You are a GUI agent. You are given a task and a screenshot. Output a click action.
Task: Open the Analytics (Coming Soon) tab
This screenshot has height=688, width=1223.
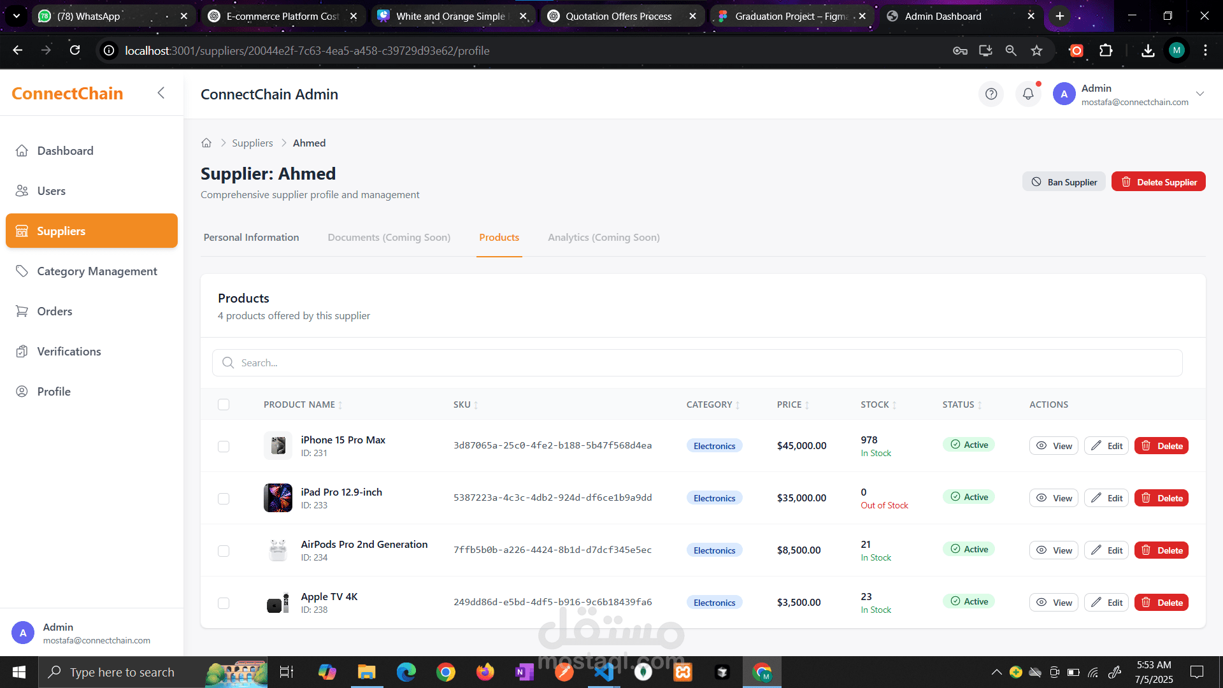coord(603,238)
